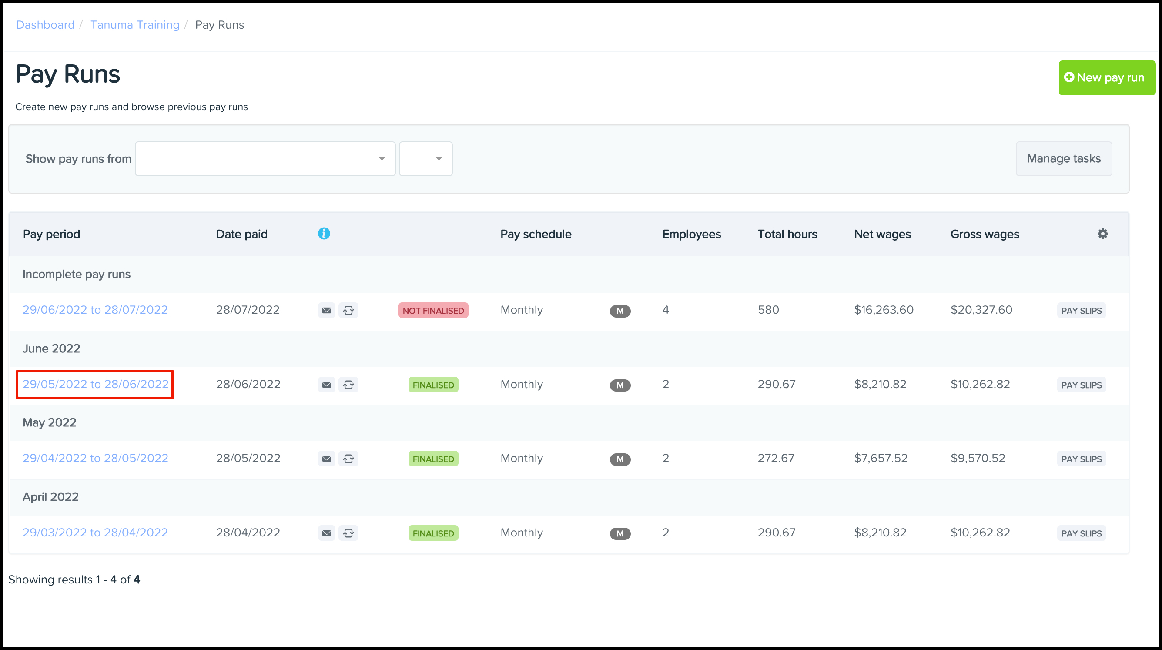Open the small dropdown next to pay runs filter

click(425, 159)
